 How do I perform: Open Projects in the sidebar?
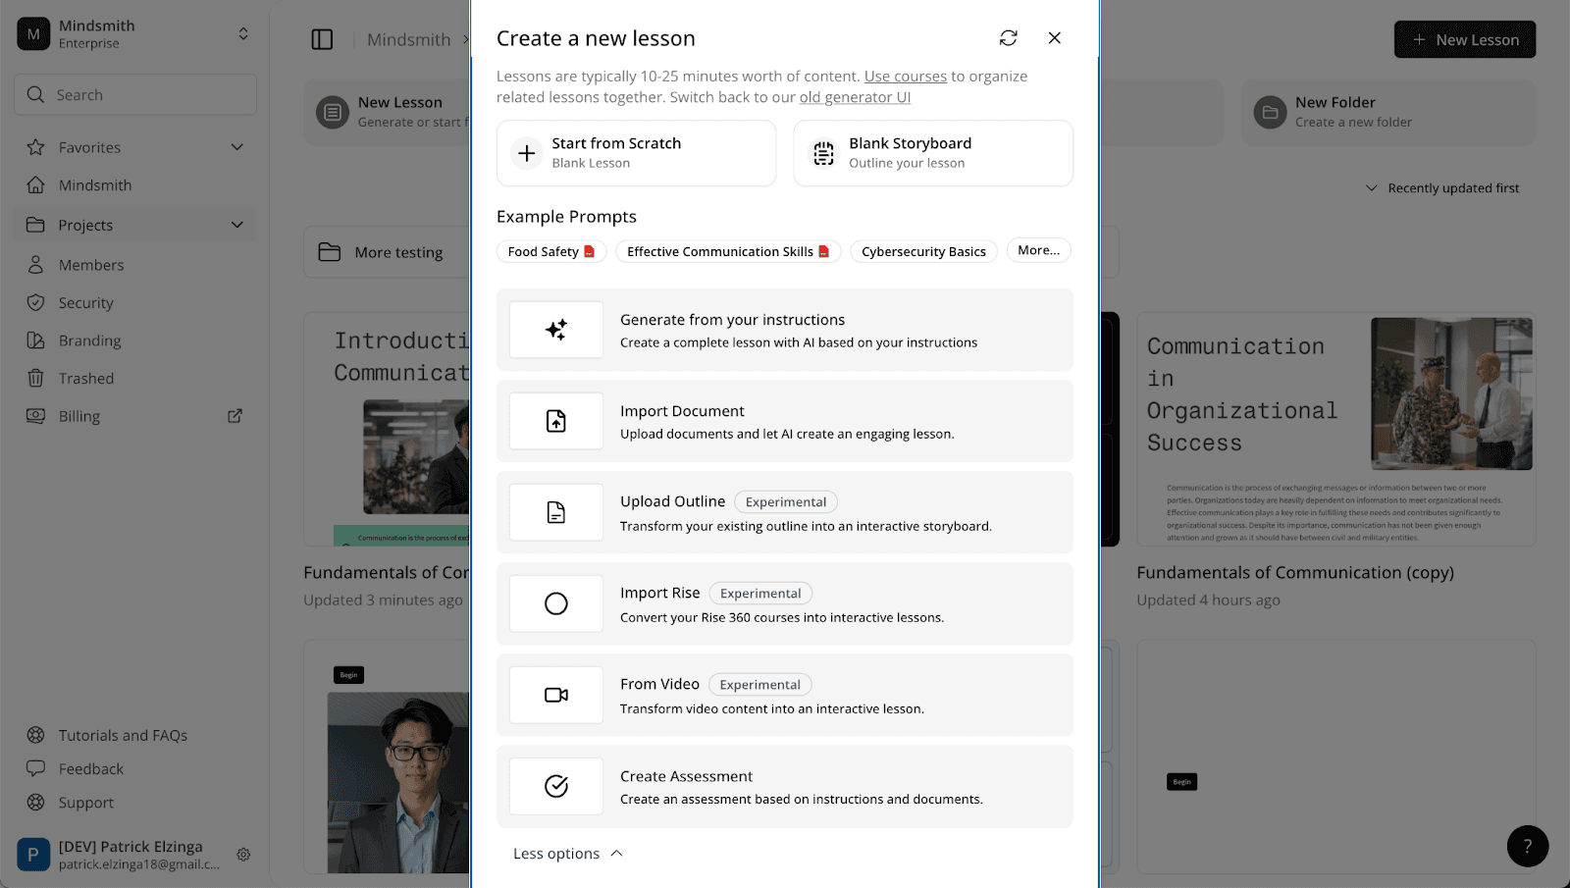point(135,225)
